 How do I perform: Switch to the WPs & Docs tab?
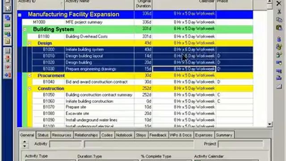pos(181,135)
